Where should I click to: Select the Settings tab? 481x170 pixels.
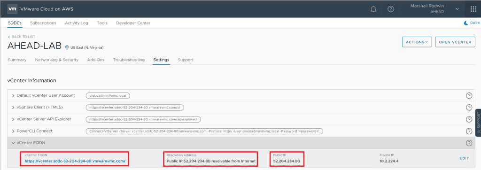point(162,60)
